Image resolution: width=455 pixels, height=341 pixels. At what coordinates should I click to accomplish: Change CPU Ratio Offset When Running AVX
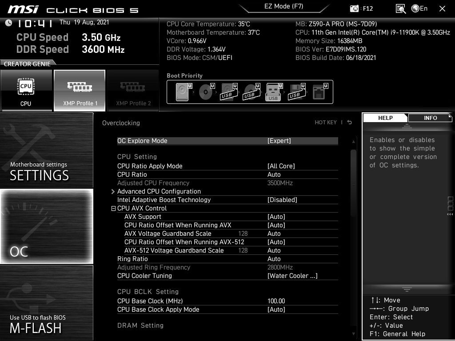(231, 225)
